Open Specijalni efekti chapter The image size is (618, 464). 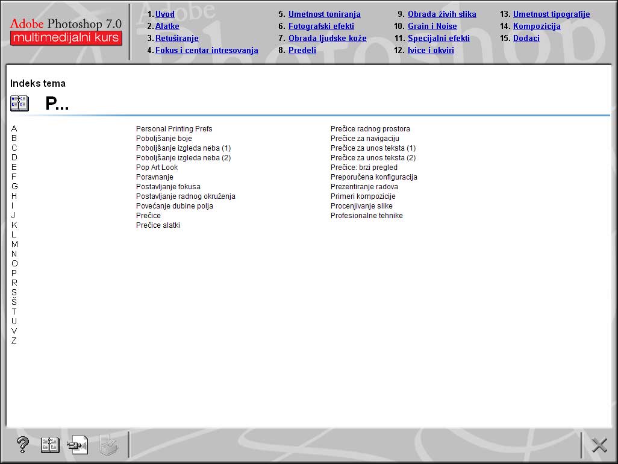pyautogui.click(x=439, y=39)
